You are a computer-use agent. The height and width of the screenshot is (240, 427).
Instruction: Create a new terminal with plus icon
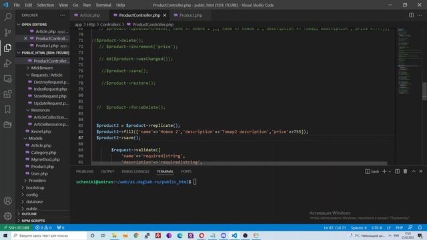pyautogui.click(x=384, y=171)
